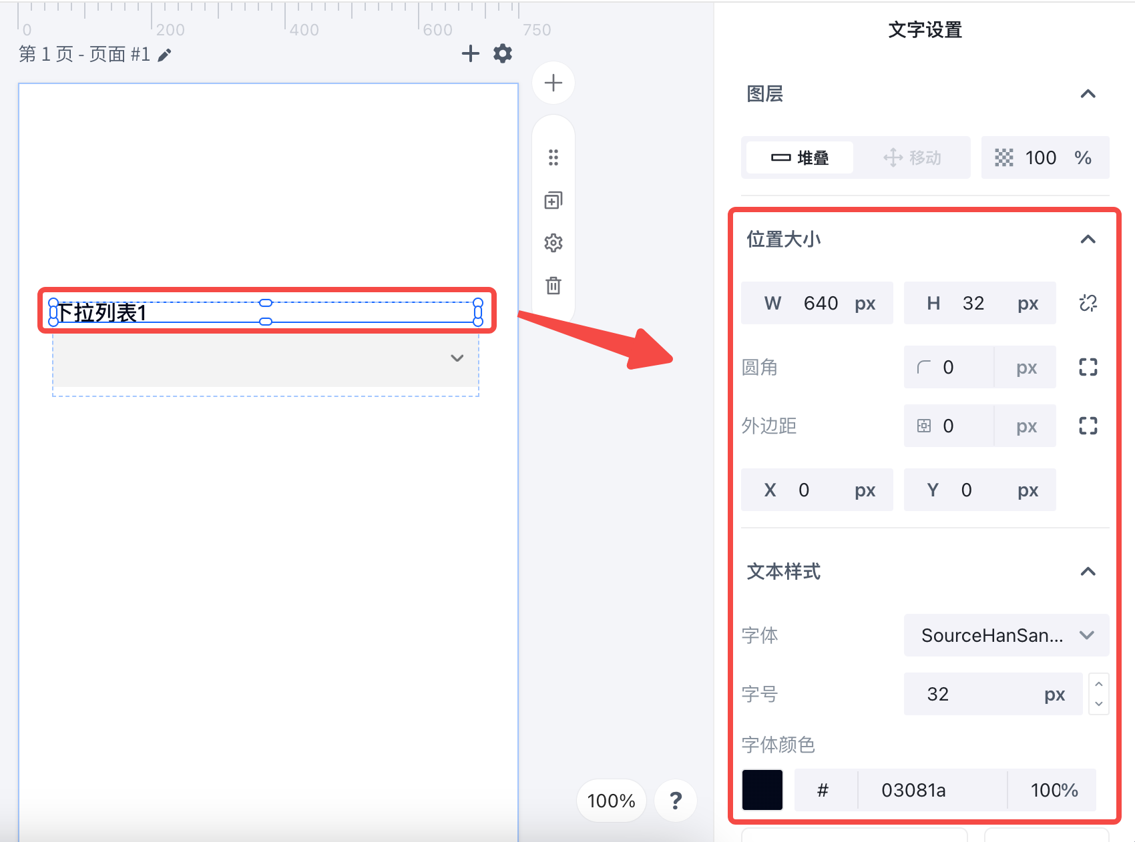This screenshot has height=842, width=1135.
Task: Open component settings gear in floating toolbar
Action: click(553, 243)
